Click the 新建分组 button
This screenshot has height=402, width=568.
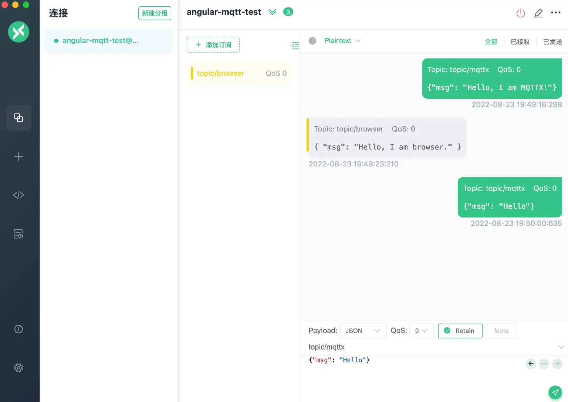[x=155, y=13]
